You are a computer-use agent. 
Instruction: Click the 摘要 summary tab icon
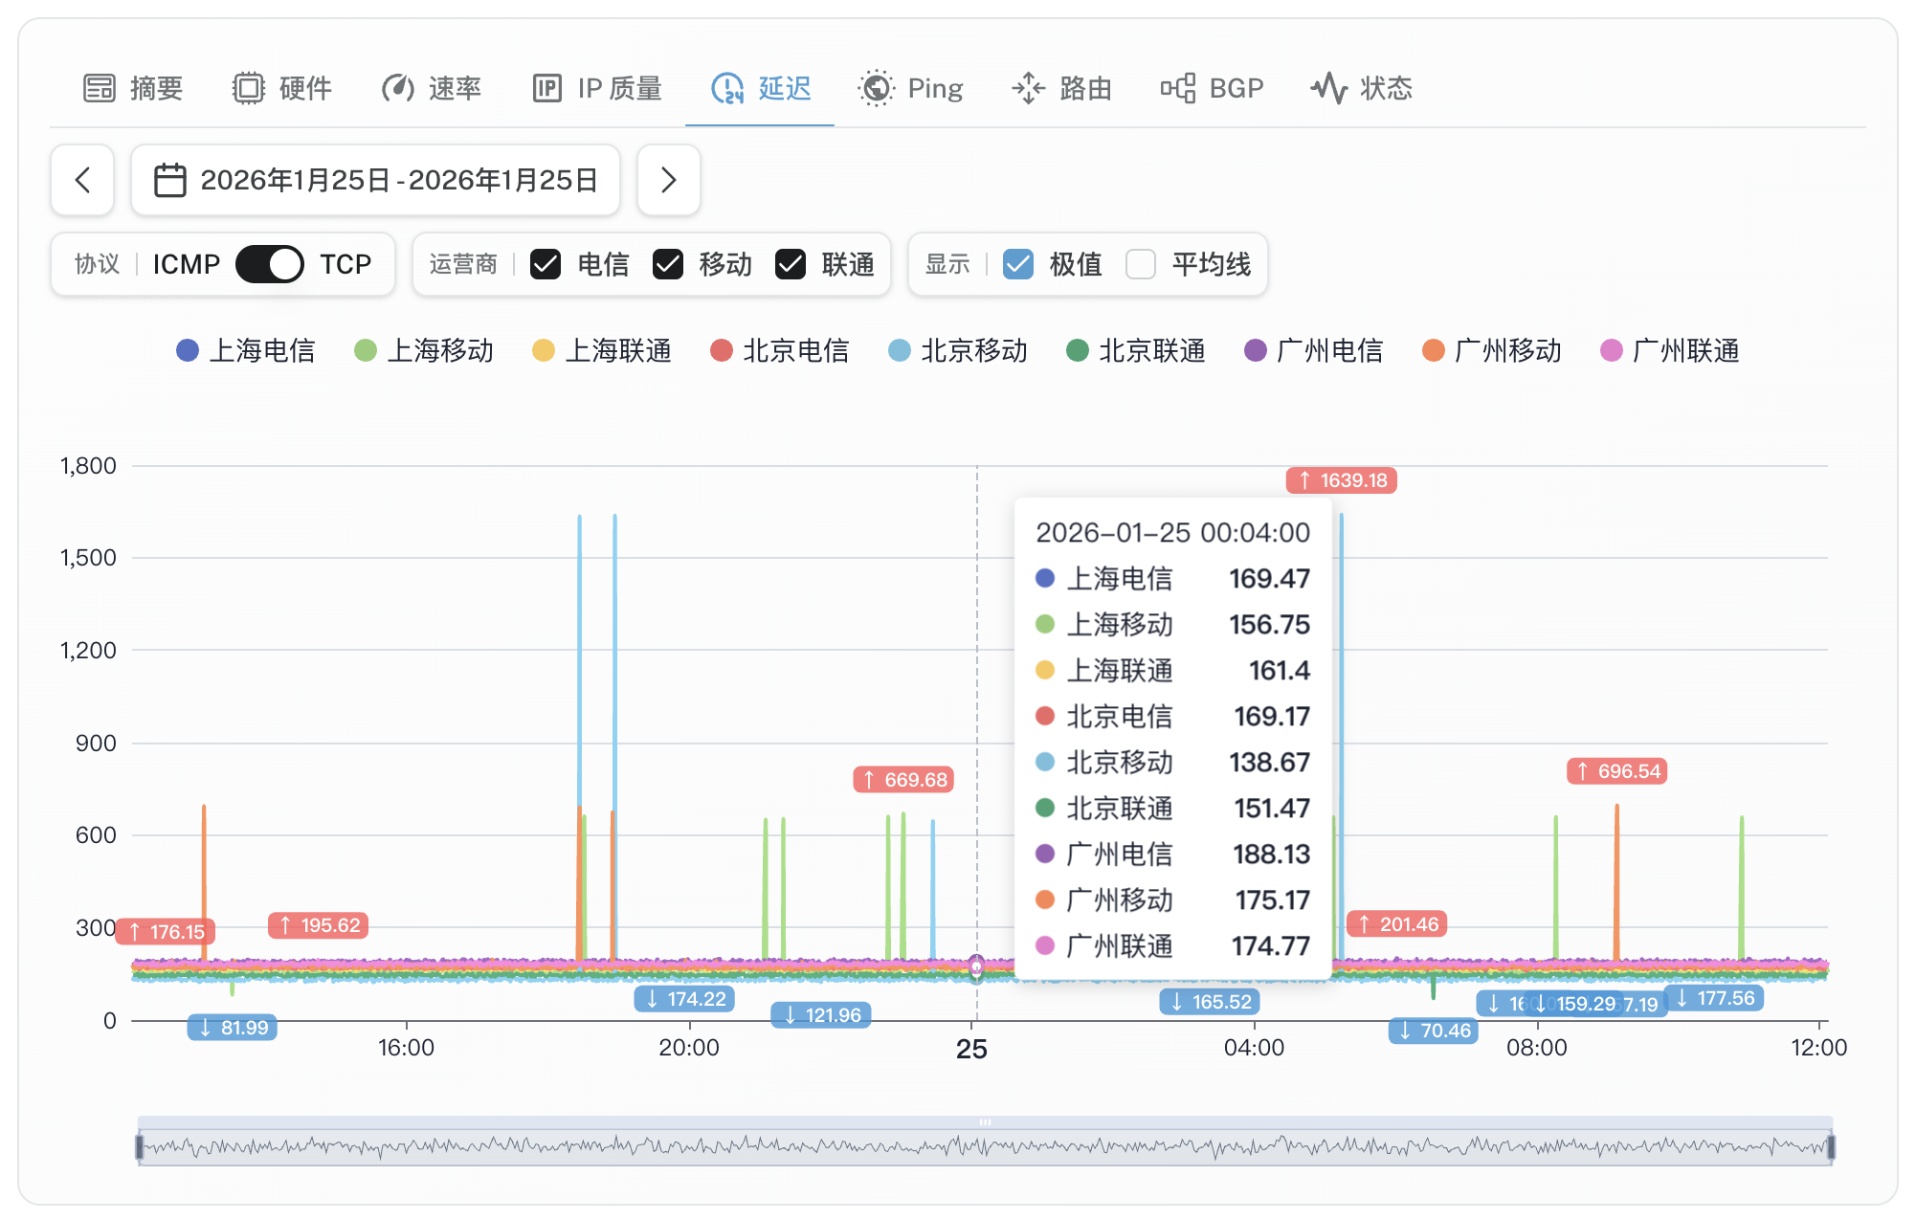coord(99,88)
